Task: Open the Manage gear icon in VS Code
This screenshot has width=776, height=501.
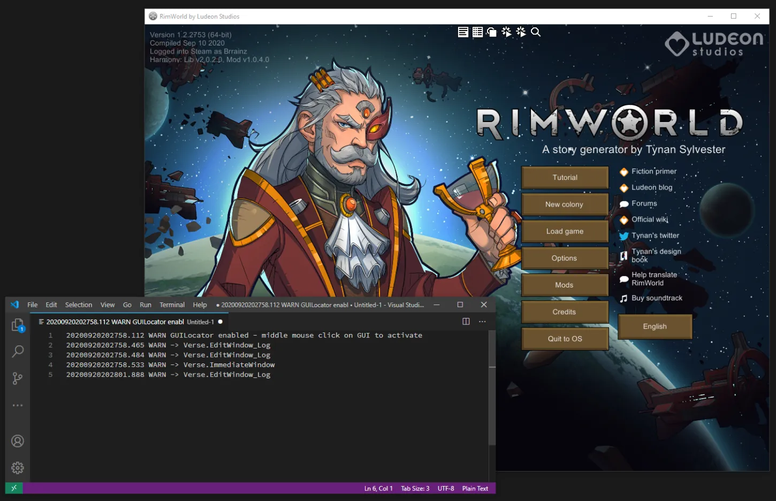Action: pos(18,468)
